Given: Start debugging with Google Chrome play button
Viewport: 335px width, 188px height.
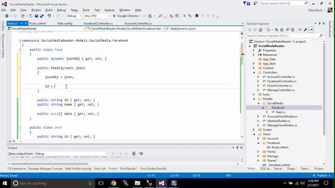Looking at the screenshot, I should point(114,16).
